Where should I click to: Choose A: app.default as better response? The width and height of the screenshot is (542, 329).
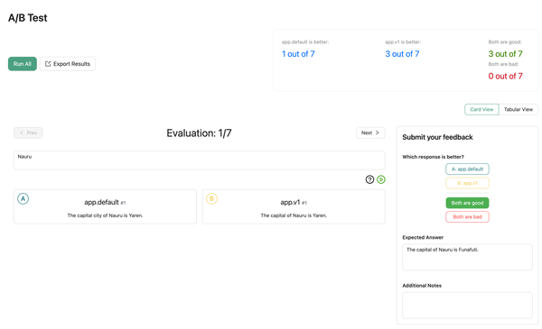click(467, 169)
